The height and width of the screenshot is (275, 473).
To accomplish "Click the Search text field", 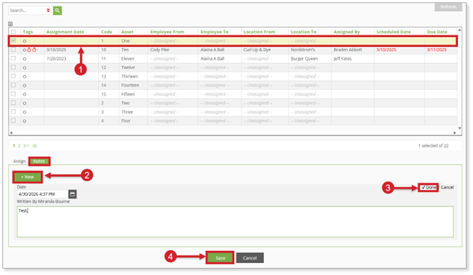I will point(27,11).
